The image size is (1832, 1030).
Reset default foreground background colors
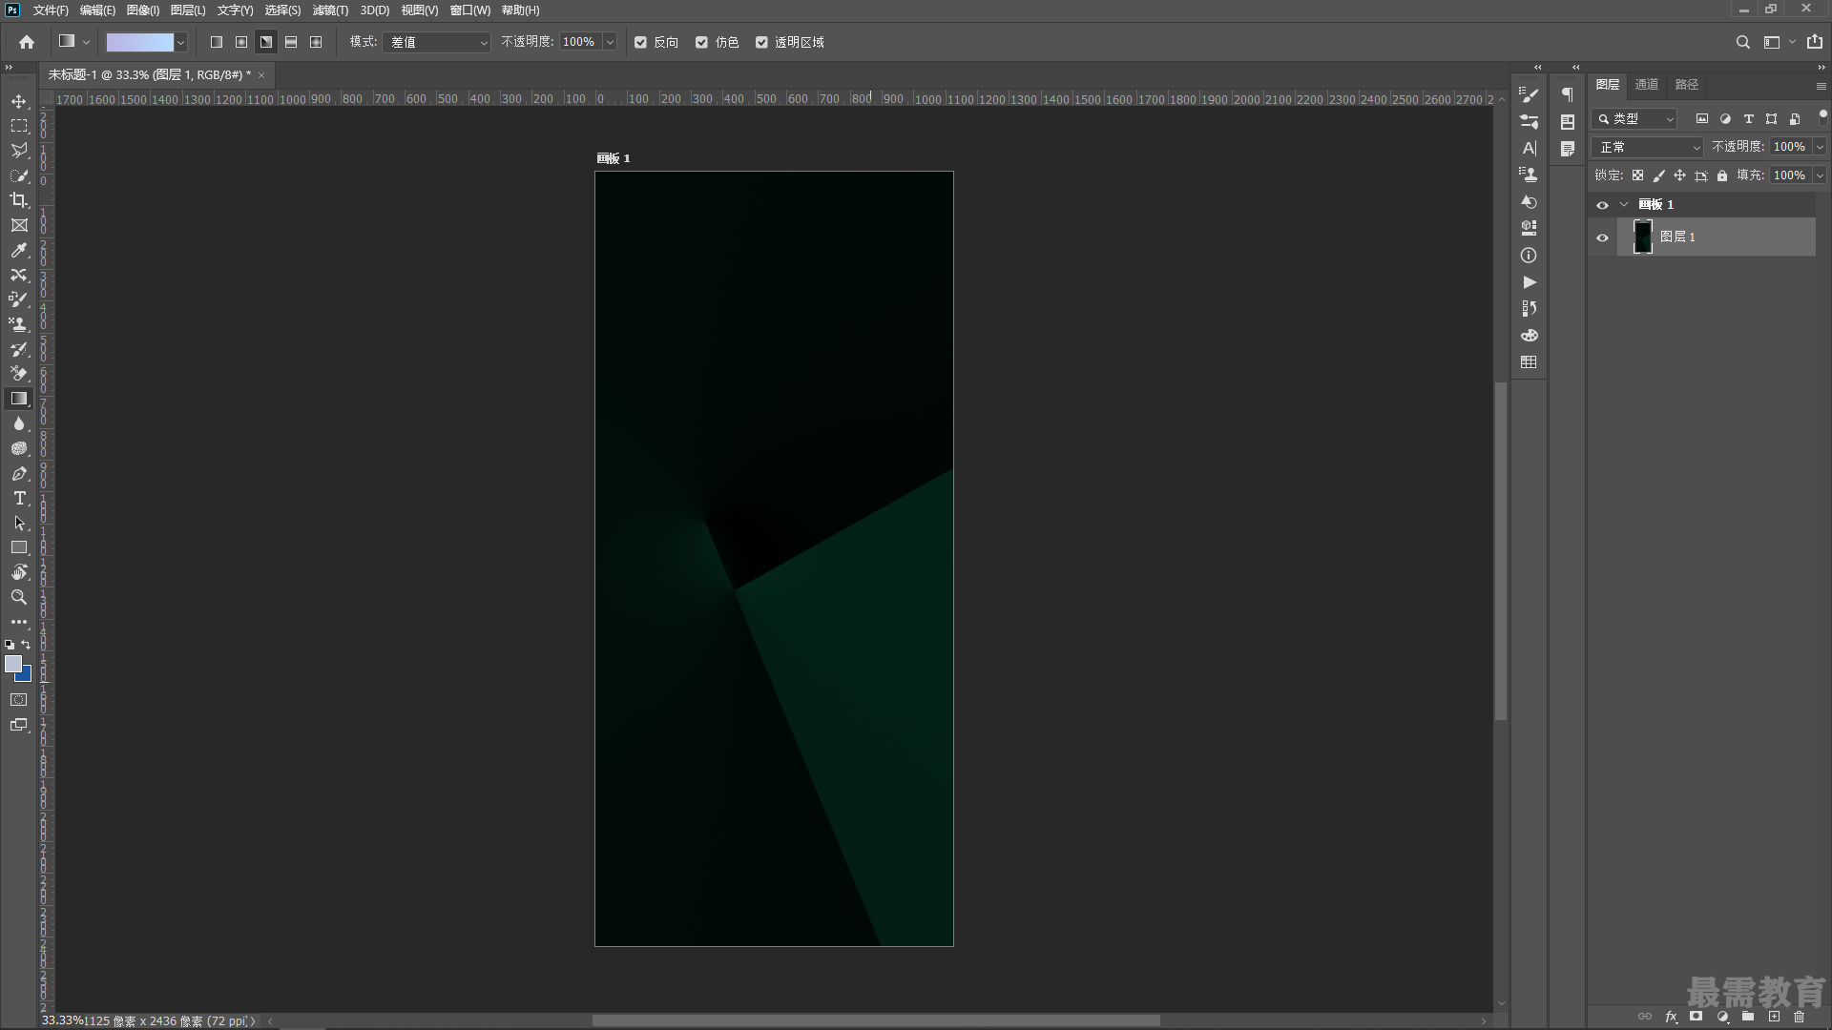[x=10, y=645]
